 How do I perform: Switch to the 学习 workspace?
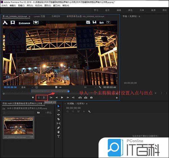click(x=96, y=10)
